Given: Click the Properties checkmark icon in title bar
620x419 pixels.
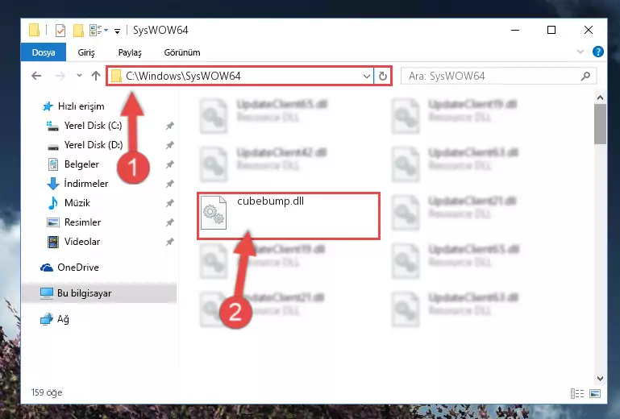Looking at the screenshot, I should [60, 31].
